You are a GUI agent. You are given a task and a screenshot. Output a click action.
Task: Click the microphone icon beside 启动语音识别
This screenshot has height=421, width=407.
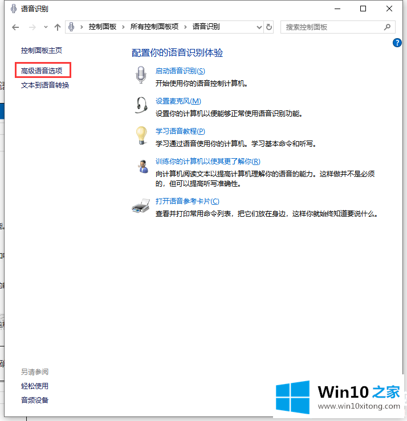(141, 75)
